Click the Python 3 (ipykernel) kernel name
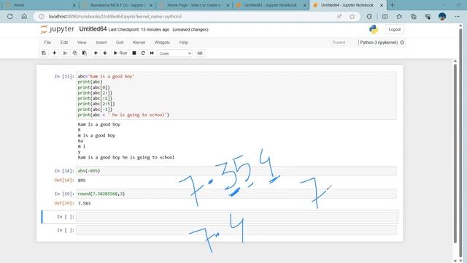 pyautogui.click(x=379, y=42)
